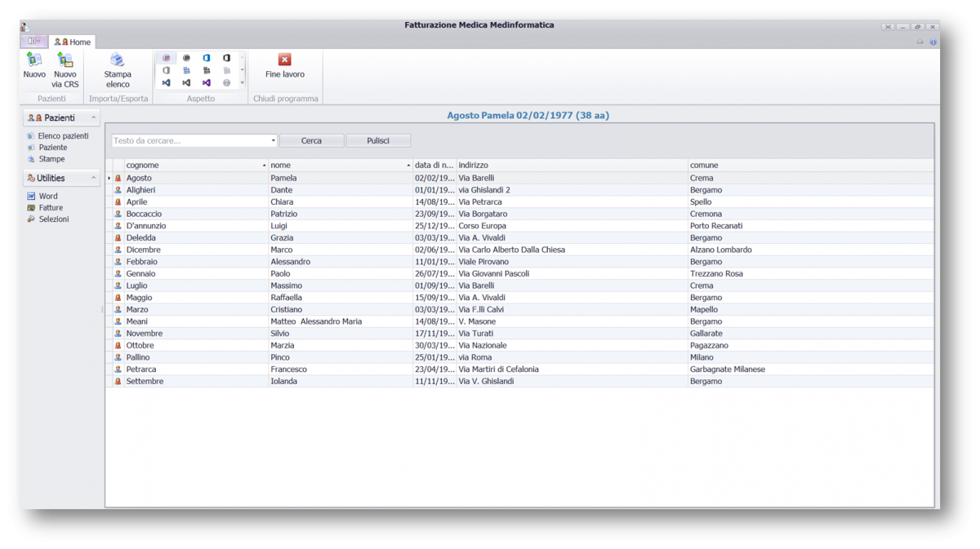Expand the Aspetto skin gallery dropdown
Image resolution: width=980 pixels, height=549 pixels.
click(x=243, y=82)
